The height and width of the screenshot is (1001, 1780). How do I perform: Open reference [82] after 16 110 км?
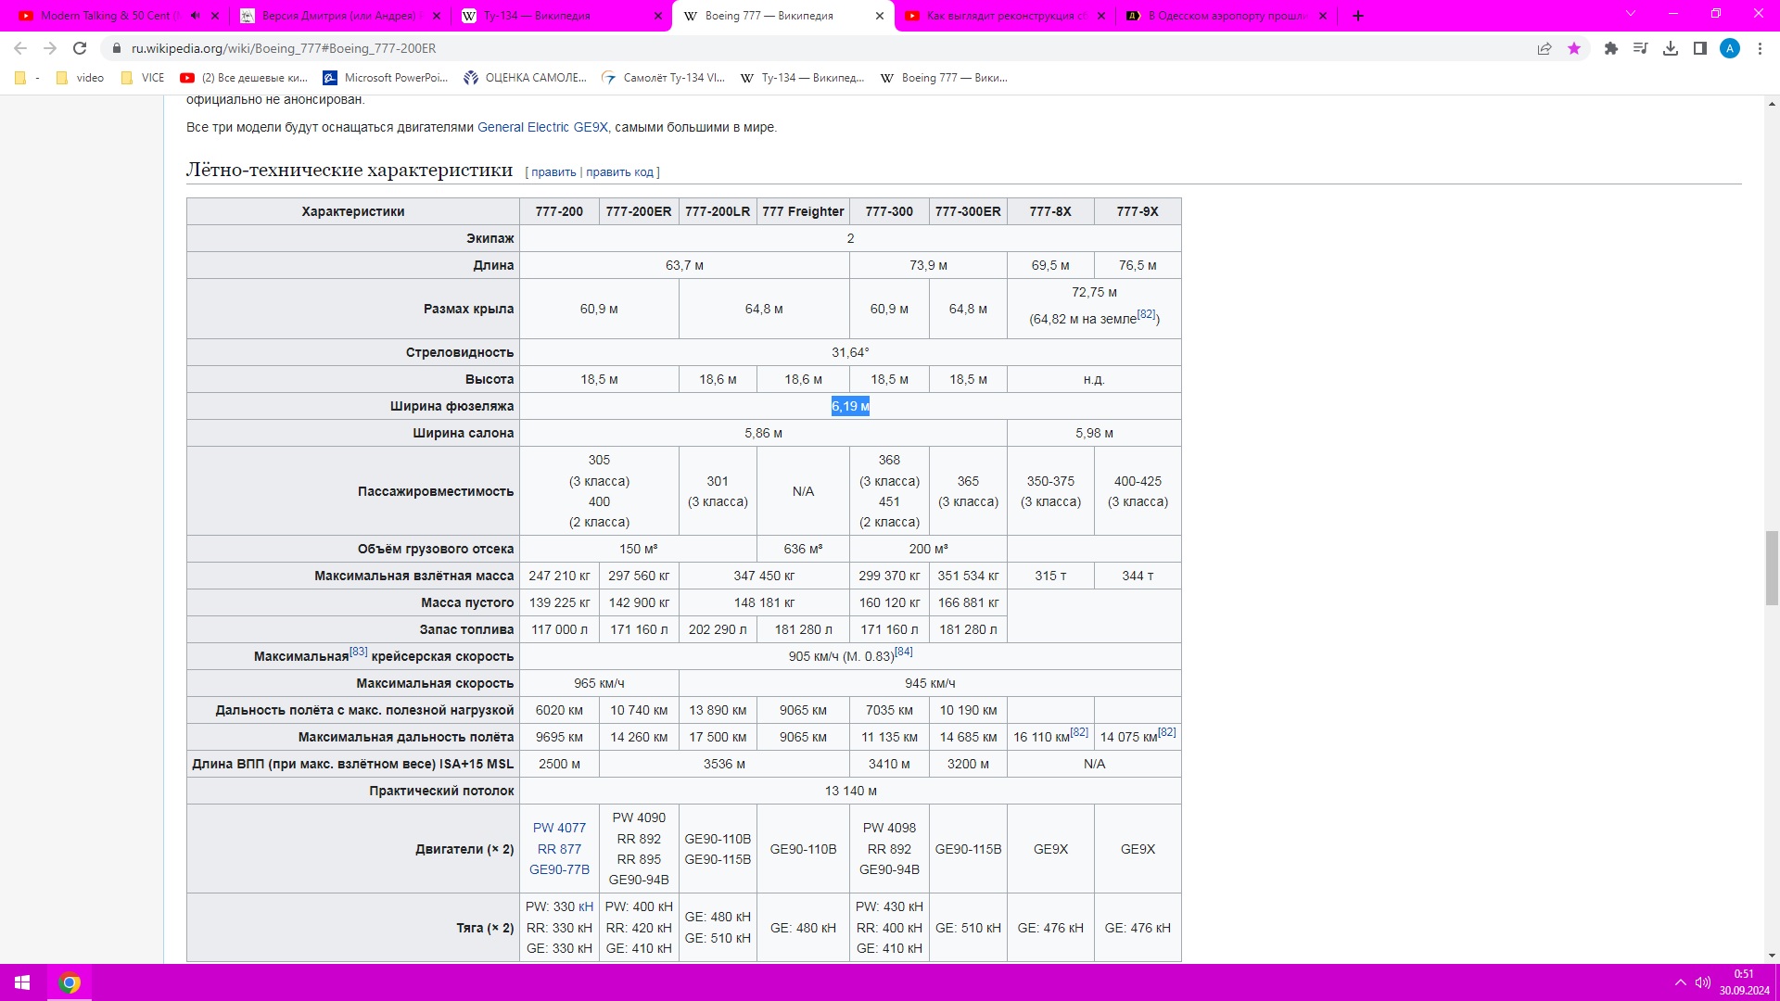click(x=1079, y=732)
